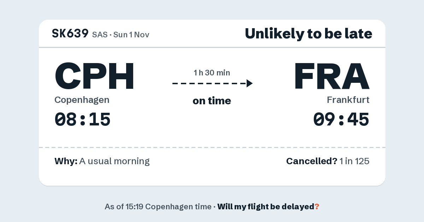The height and width of the screenshot is (222, 424).
Task: Click the arrowhead pointing to FRA
Action: pos(249,84)
